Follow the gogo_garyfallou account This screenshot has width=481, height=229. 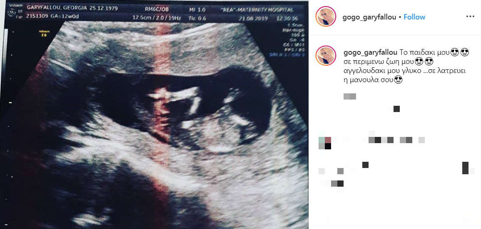tap(414, 17)
